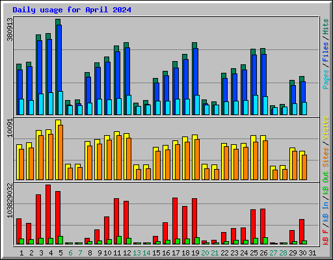Click the orange Sites bar for day 11
This screenshot has height=260, width=333.
(119, 158)
